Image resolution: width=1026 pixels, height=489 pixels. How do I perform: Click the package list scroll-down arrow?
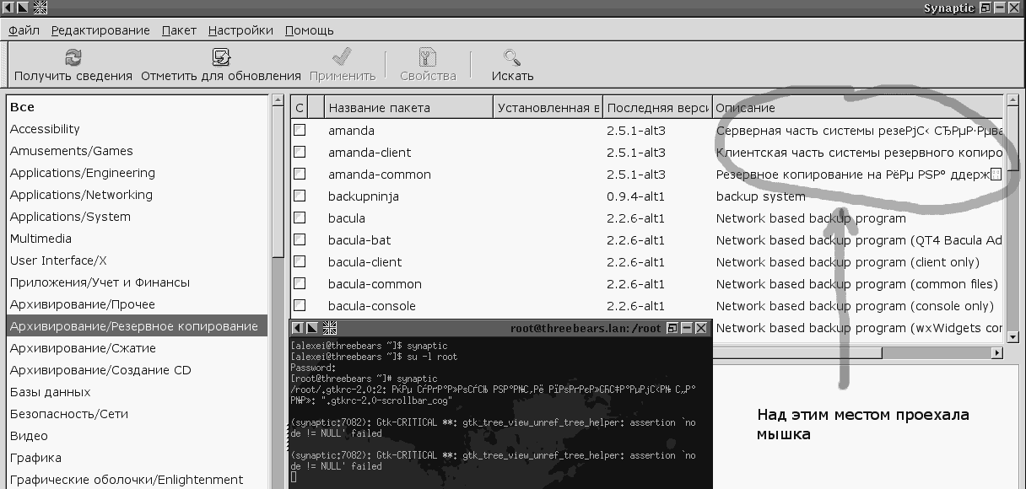click(1012, 336)
